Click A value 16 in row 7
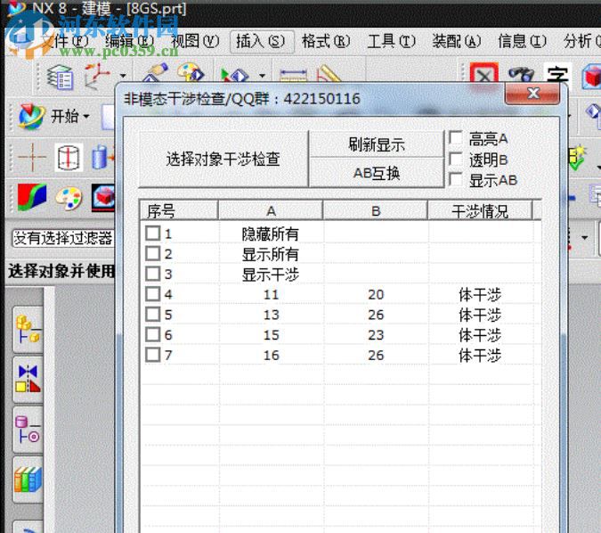 [x=271, y=356]
